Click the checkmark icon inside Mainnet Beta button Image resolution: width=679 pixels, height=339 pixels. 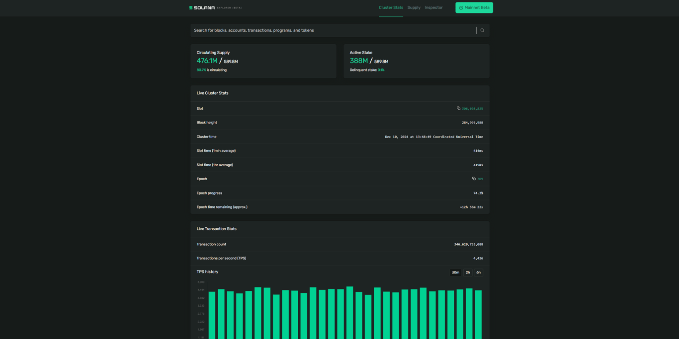pos(461,7)
